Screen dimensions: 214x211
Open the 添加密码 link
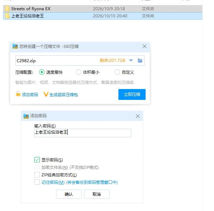click(x=30, y=94)
